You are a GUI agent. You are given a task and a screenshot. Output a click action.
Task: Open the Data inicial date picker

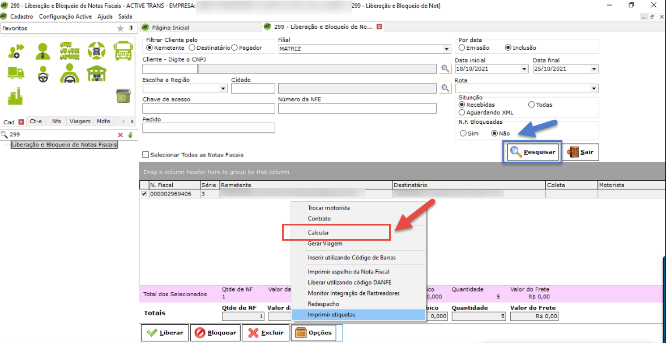[x=524, y=69]
